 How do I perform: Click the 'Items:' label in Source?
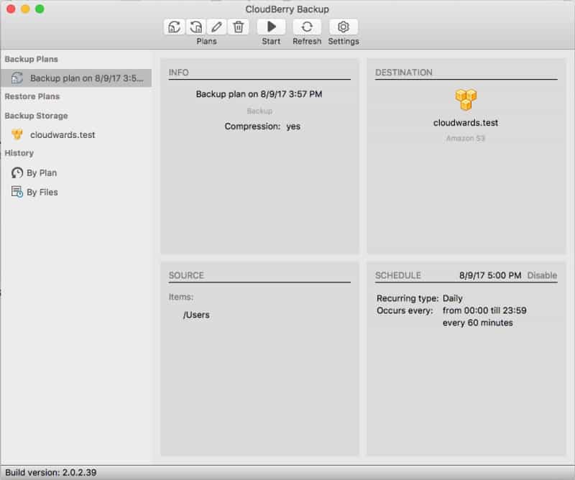(181, 297)
